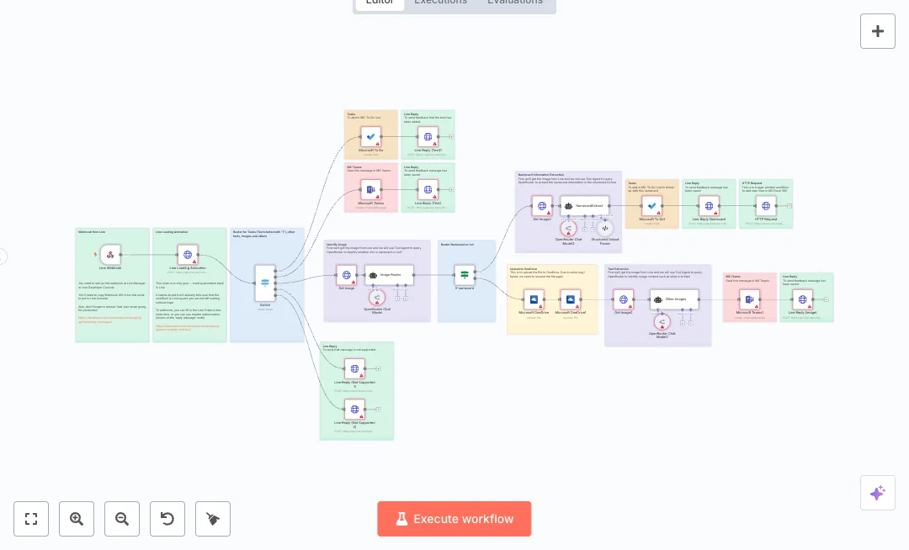Click plus output on Line Reply Not Supported node
This screenshot has width=909, height=550.
click(378, 368)
